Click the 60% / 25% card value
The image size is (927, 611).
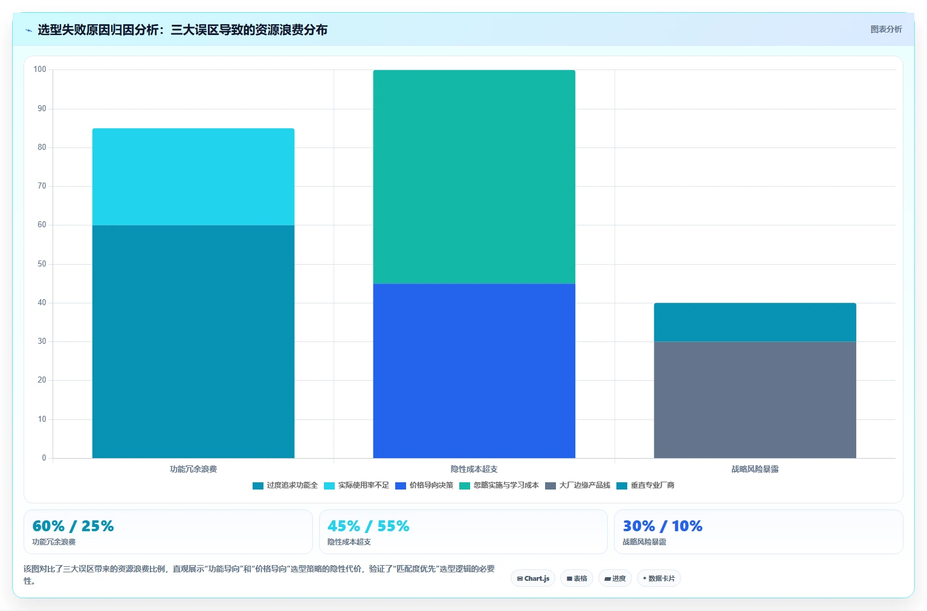73,526
